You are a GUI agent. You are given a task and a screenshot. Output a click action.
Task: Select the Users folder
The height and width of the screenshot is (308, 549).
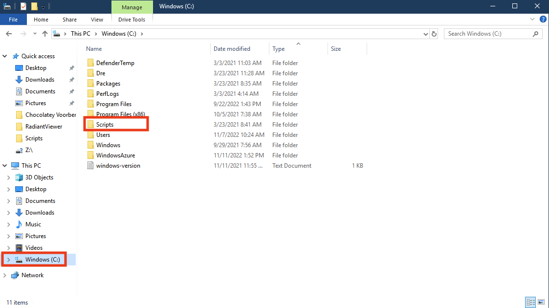[103, 135]
